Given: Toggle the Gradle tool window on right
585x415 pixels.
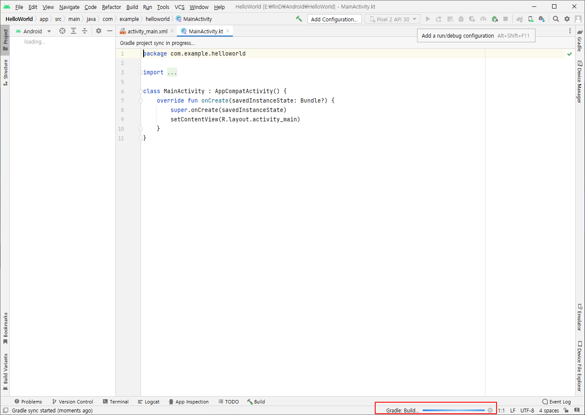Looking at the screenshot, I should pyautogui.click(x=580, y=40).
